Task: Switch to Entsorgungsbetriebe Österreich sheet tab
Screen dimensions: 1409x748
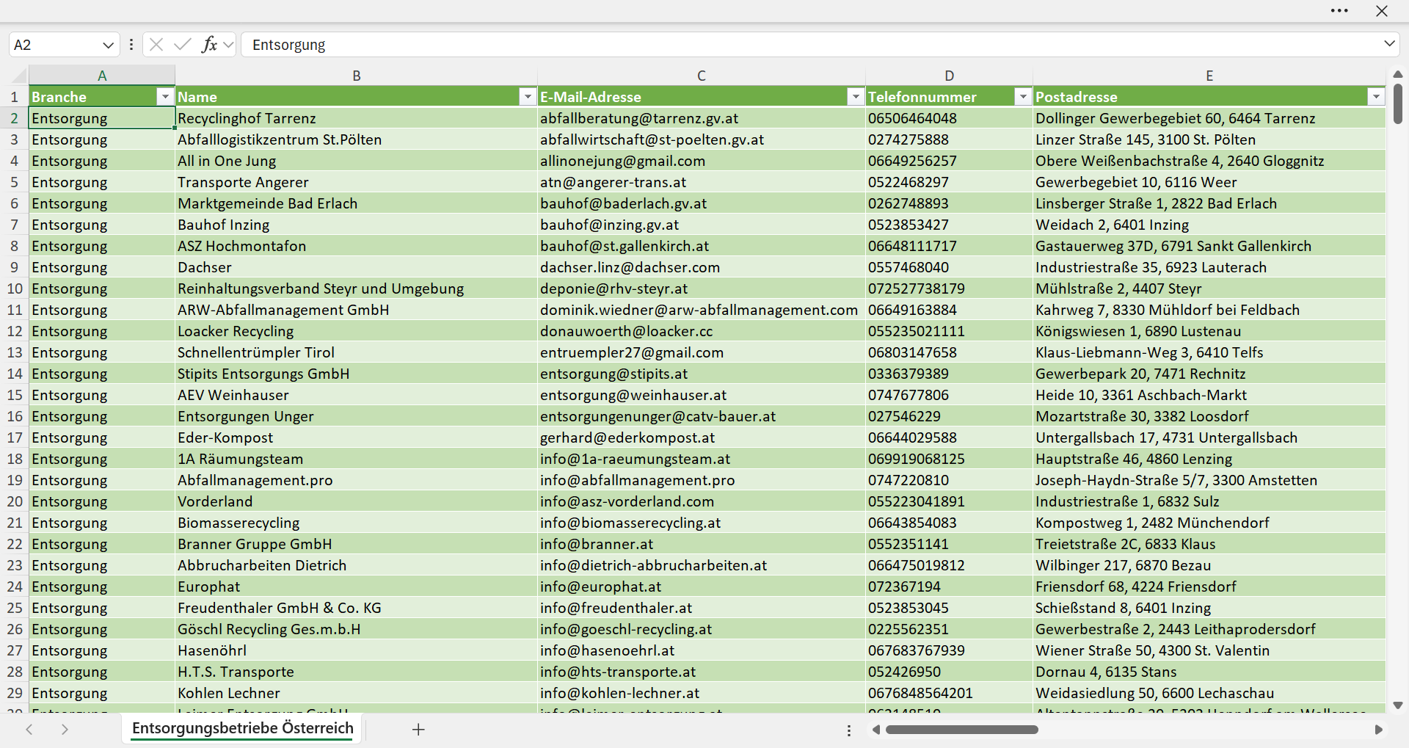Action: (243, 728)
